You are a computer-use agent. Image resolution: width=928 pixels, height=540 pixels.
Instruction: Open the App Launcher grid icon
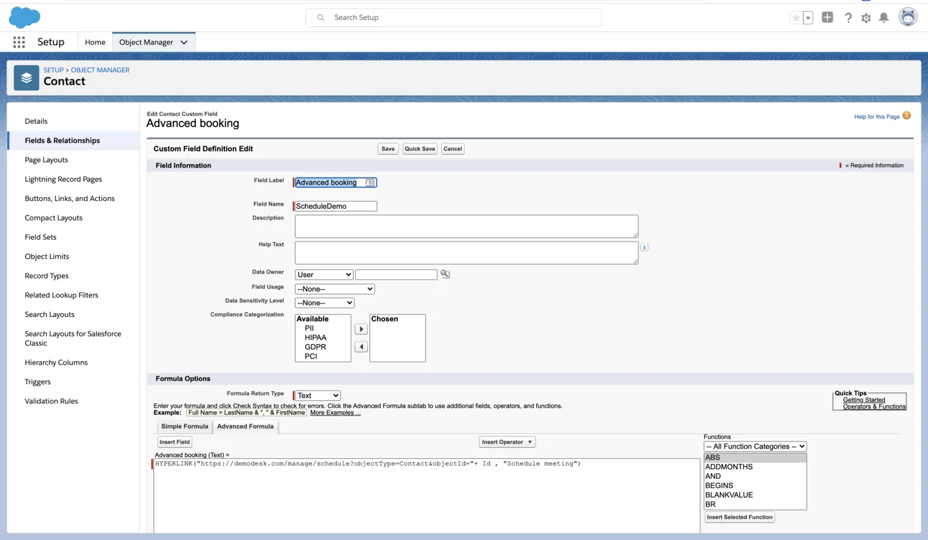coord(19,42)
